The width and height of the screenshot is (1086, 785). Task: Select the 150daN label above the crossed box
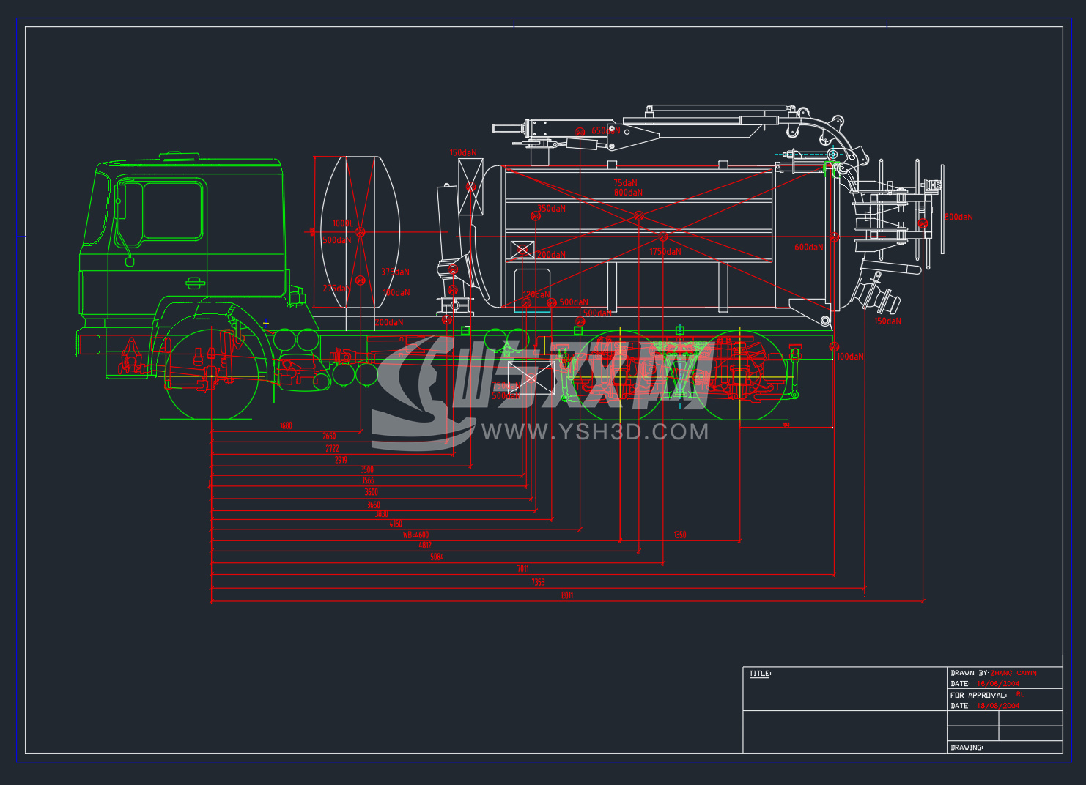[x=463, y=153]
